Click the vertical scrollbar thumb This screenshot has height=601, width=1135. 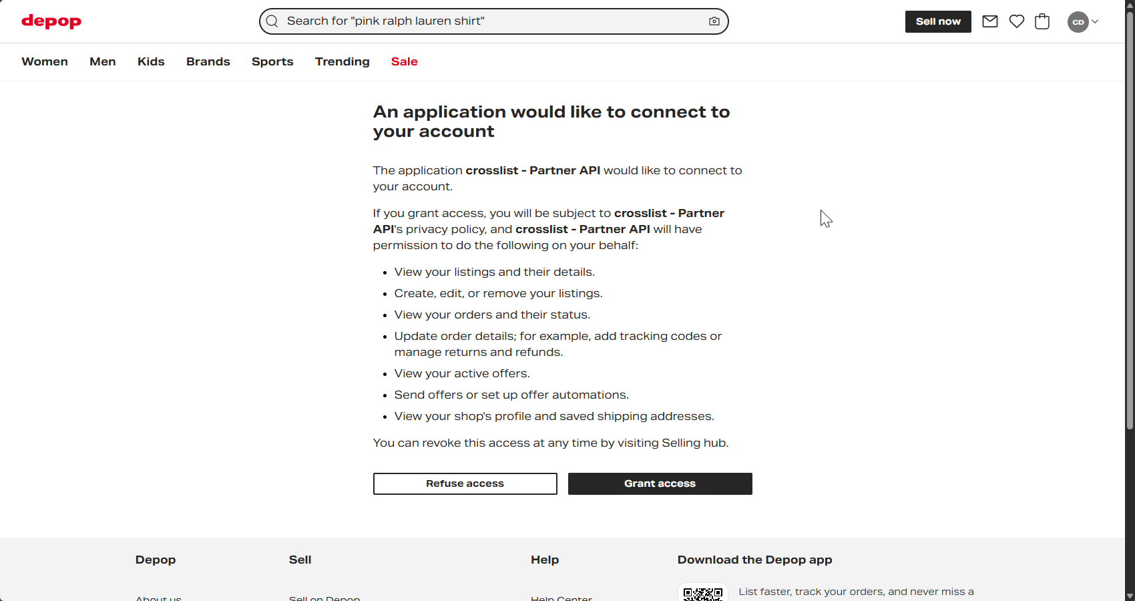pos(1130,220)
